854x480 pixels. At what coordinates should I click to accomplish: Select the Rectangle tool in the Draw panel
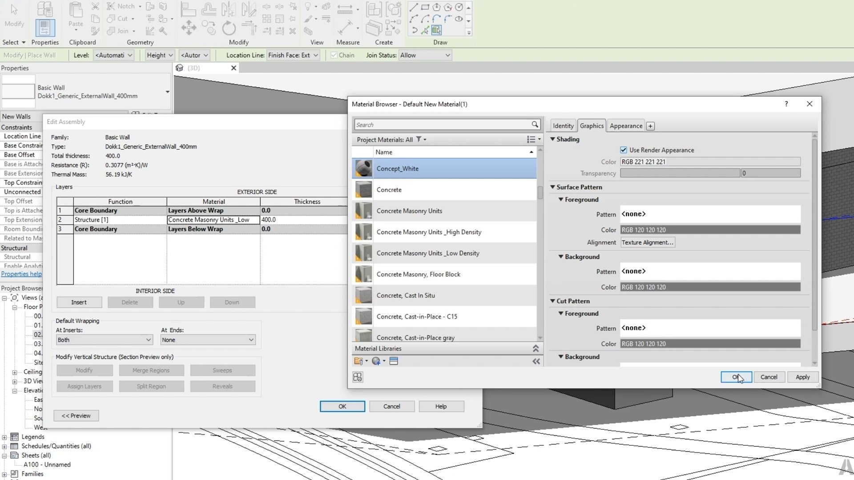(x=425, y=8)
